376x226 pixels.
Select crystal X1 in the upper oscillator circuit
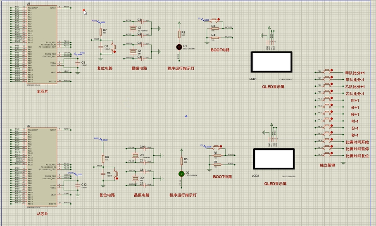tap(133, 52)
